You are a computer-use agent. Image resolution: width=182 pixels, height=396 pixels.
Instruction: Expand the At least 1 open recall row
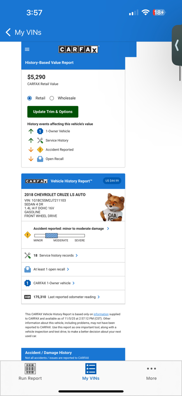[73, 269]
